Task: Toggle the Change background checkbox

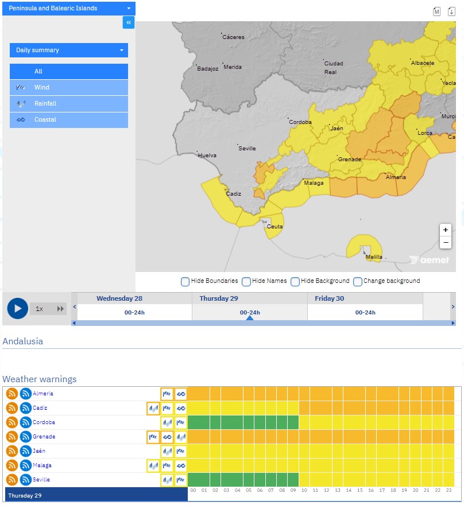Action: [x=358, y=281]
